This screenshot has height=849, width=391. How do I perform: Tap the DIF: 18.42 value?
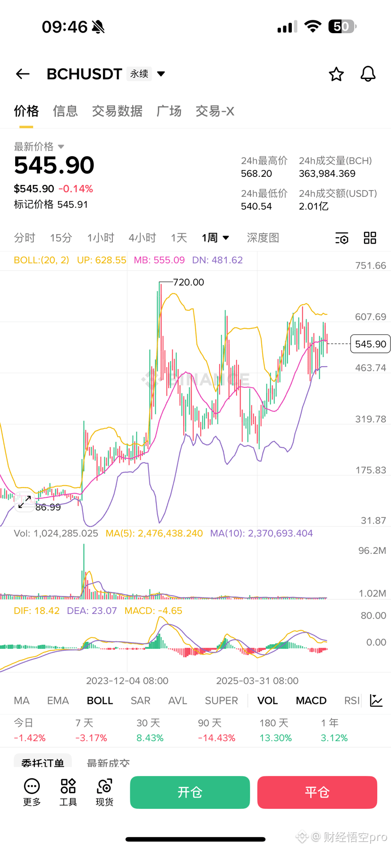click(37, 611)
